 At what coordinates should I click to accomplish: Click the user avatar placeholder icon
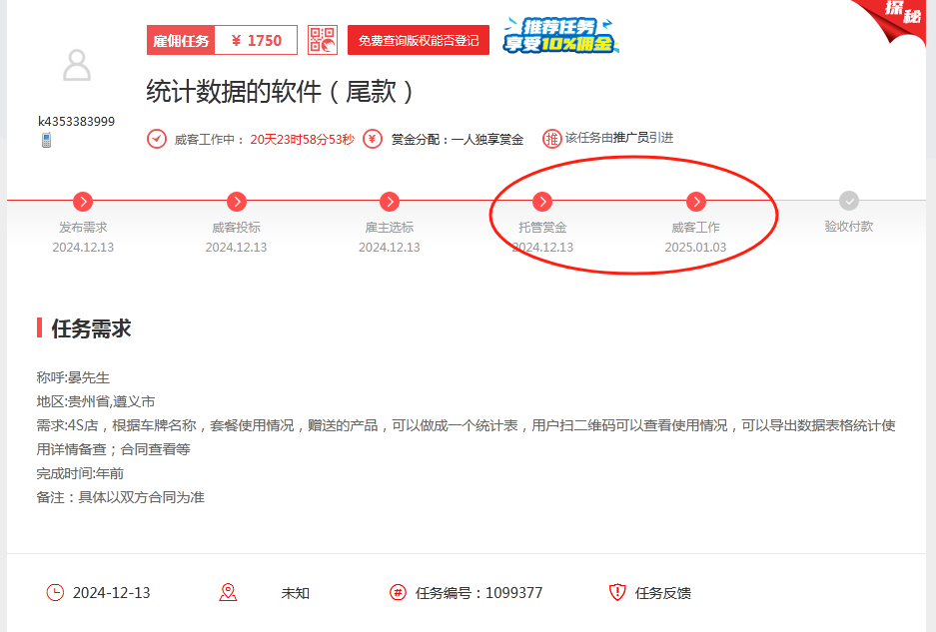(77, 65)
